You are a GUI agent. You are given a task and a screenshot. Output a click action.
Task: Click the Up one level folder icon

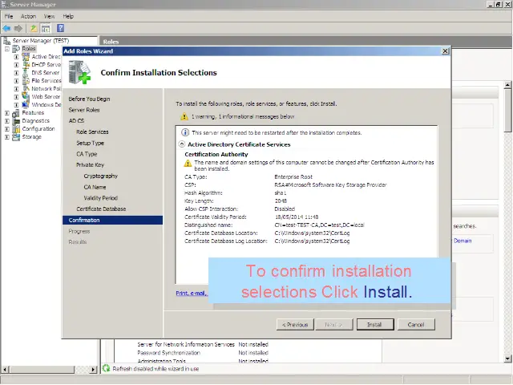[34, 28]
